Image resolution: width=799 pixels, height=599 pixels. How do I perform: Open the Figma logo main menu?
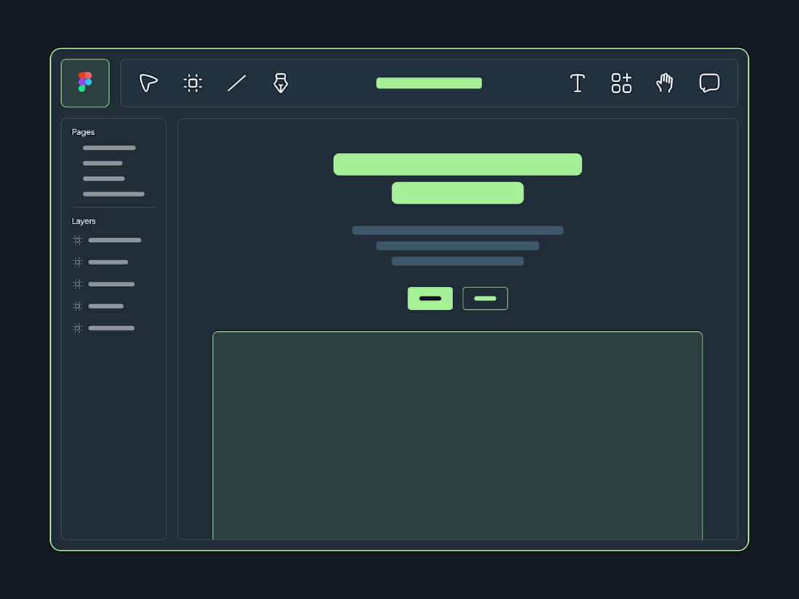click(85, 83)
